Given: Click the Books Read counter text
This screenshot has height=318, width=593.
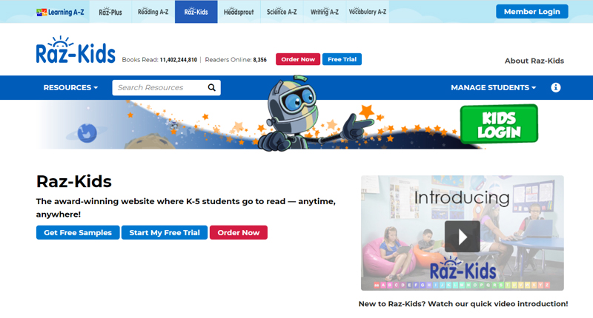Looking at the screenshot, I should point(159,60).
